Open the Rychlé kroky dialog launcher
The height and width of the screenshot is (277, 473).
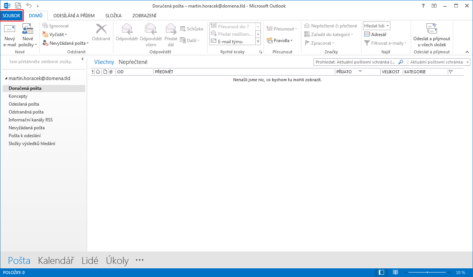click(x=261, y=52)
